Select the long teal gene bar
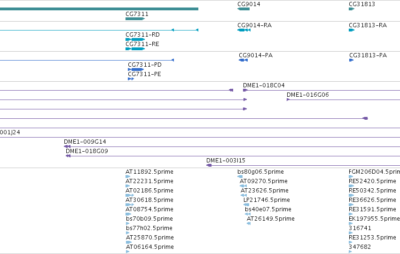Screen dimensions: 400x254 99,9
